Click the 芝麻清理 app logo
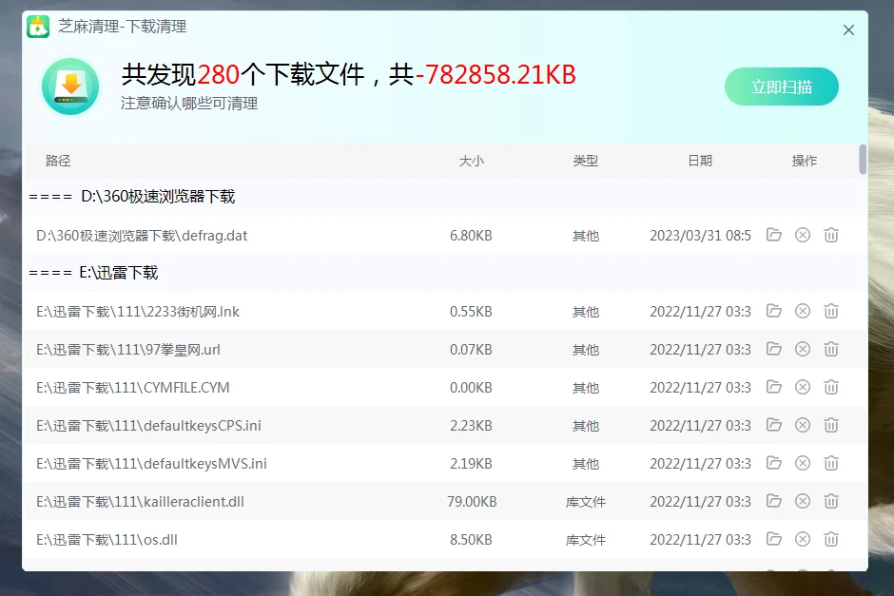 [x=38, y=28]
